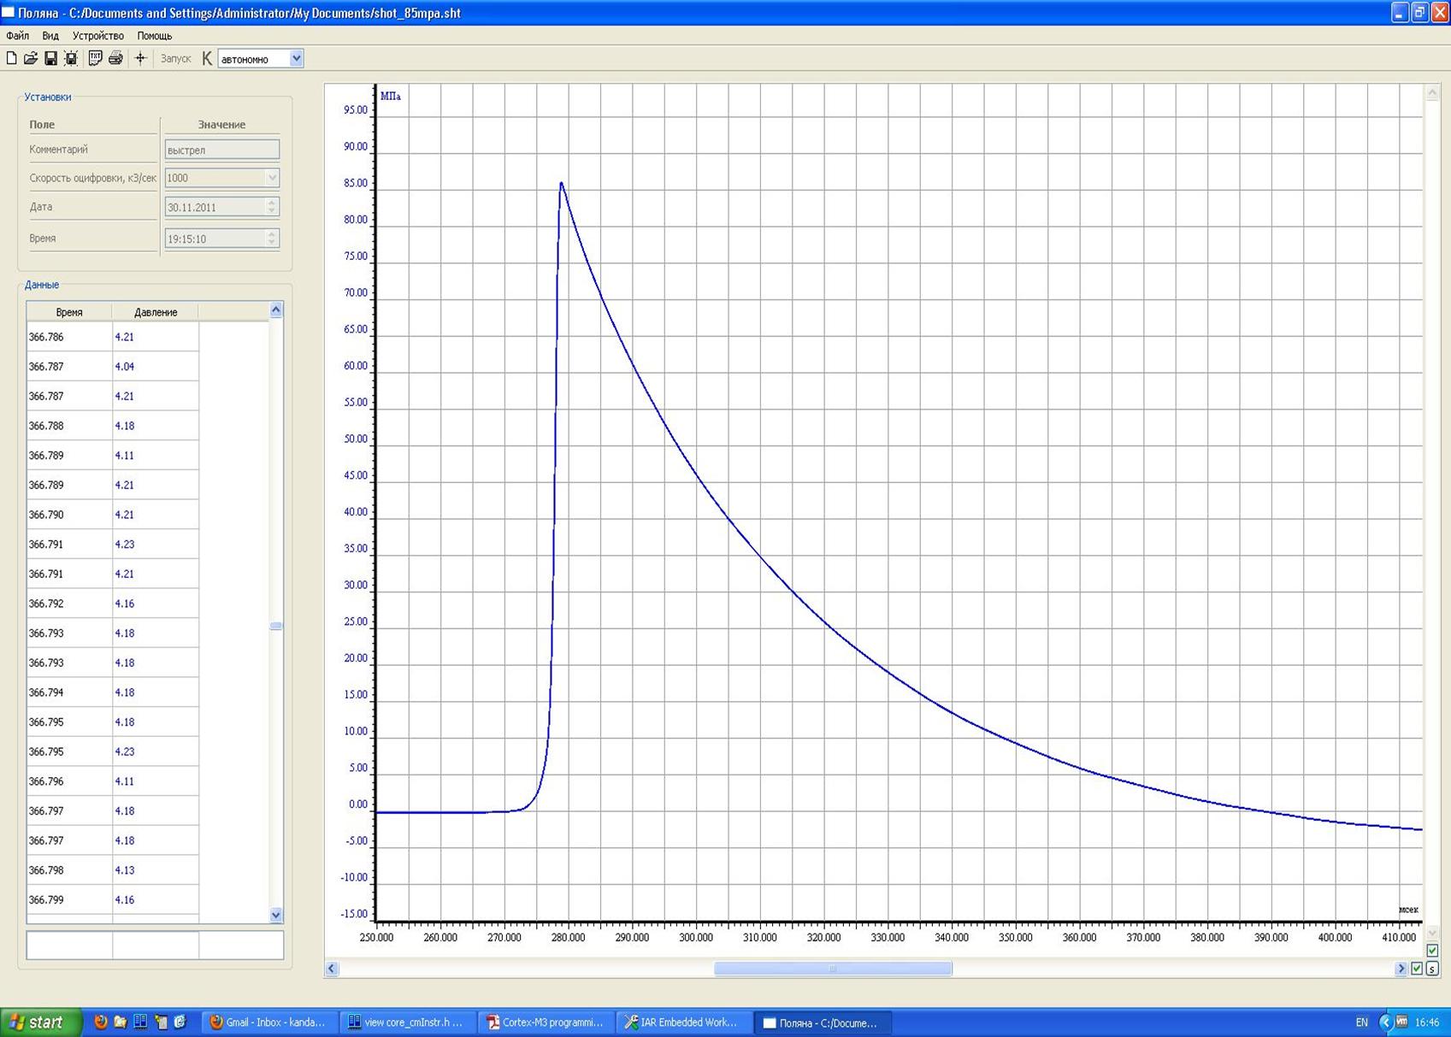Click the system clock showing 16:46

(1426, 1022)
